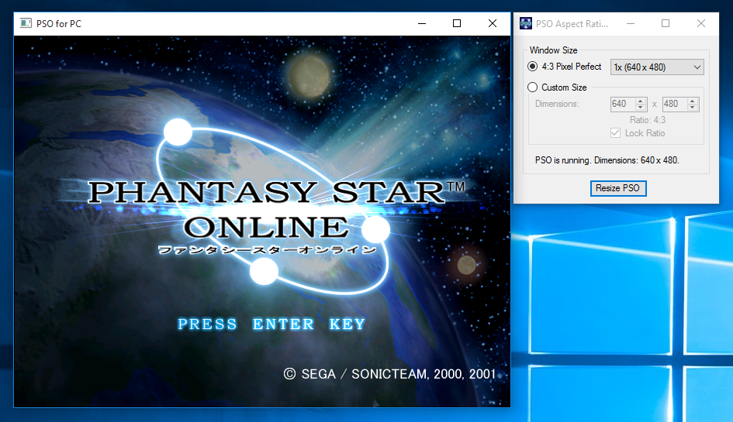Minimize the PSO for PC window
This screenshot has height=422, width=733.
point(422,23)
